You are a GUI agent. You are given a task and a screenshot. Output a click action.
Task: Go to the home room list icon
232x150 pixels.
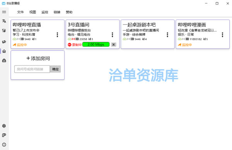coord(4,51)
